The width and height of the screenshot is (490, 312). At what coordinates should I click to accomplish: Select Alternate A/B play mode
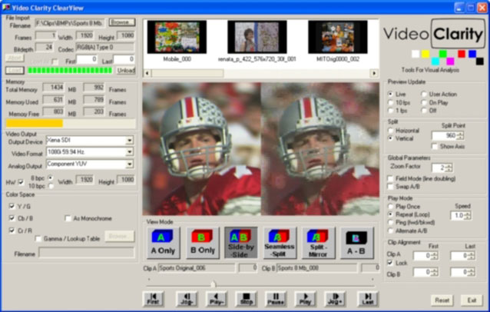tap(390, 231)
